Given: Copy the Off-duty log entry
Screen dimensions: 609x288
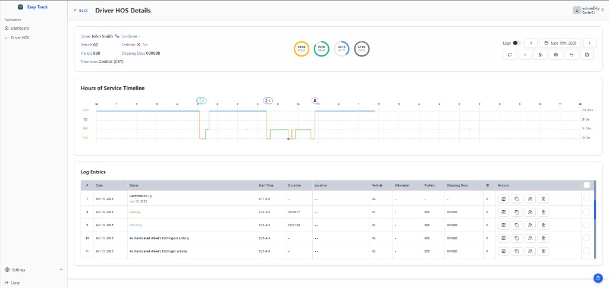Looking at the screenshot, I should (x=517, y=225).
